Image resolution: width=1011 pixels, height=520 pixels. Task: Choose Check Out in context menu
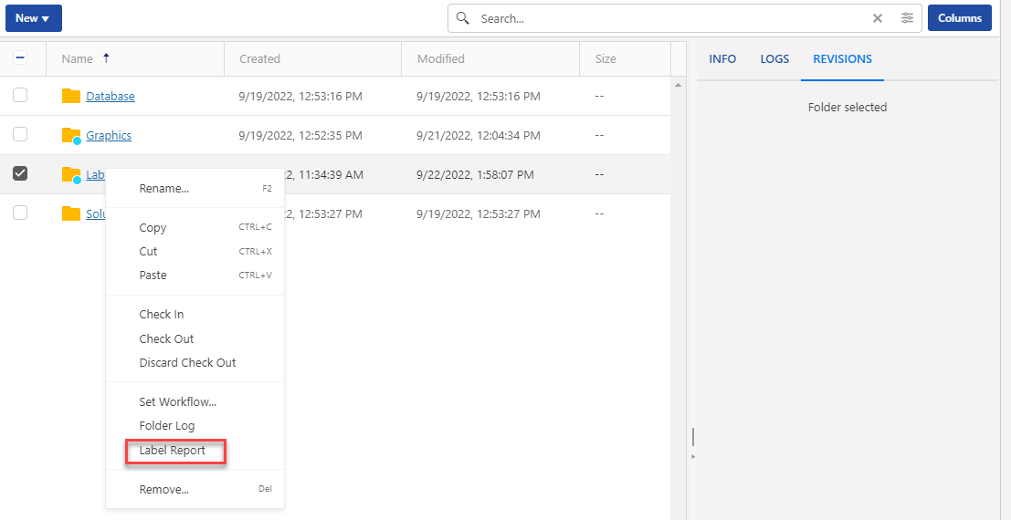tap(166, 338)
